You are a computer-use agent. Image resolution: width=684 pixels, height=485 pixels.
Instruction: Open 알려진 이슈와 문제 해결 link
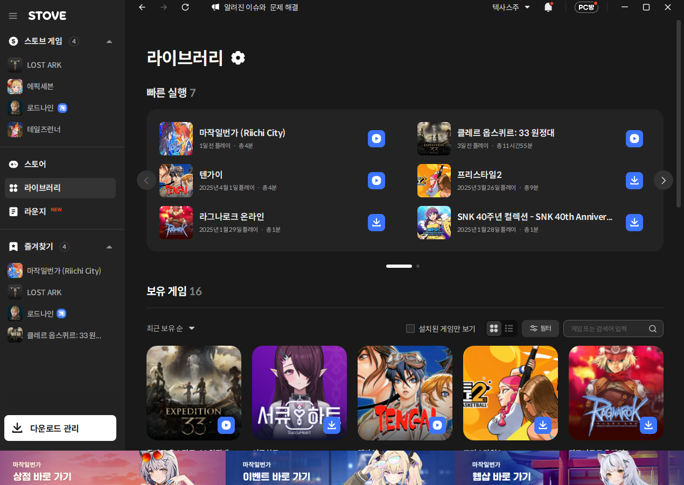coord(255,7)
